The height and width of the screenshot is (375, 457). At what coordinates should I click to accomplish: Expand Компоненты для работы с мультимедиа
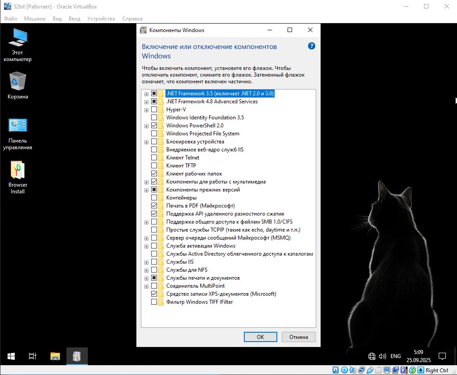(x=146, y=182)
